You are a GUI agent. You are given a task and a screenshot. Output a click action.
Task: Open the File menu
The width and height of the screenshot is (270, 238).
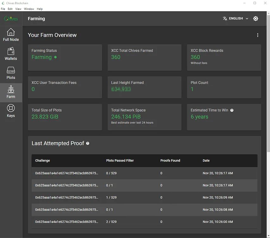pos(3,9)
